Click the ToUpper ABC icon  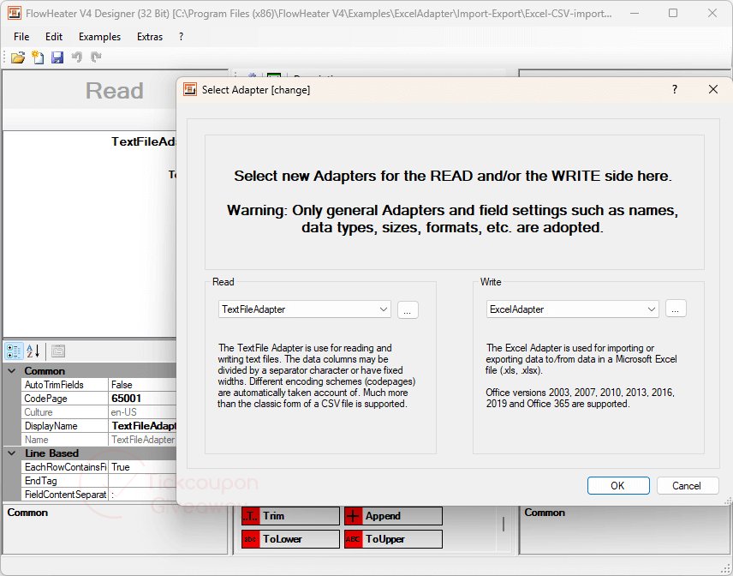point(353,539)
